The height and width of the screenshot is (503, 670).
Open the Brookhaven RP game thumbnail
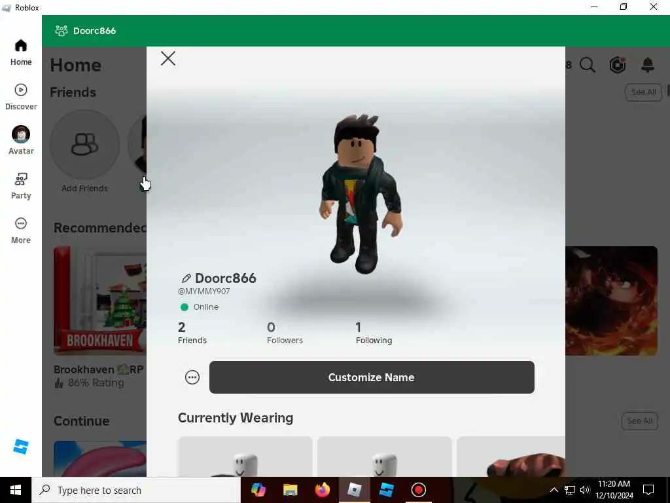point(100,300)
